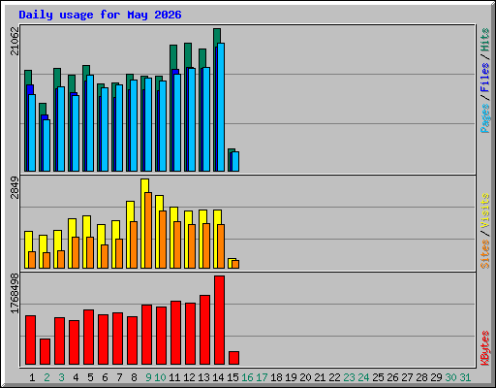Click the light blue Pages bar for day 15
This screenshot has height=388, width=496.
click(235, 162)
